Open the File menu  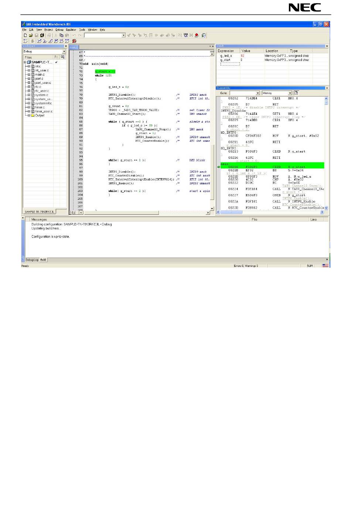(24, 30)
